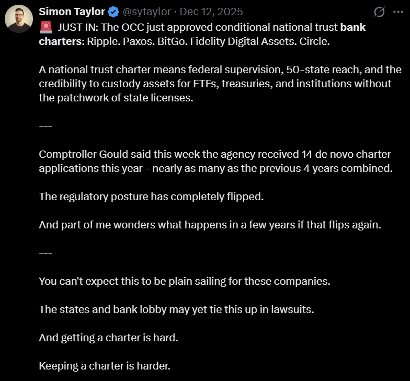Screen dimensions: 410x381
Task: Click the bold "bank charters" text
Action: pos(353,28)
